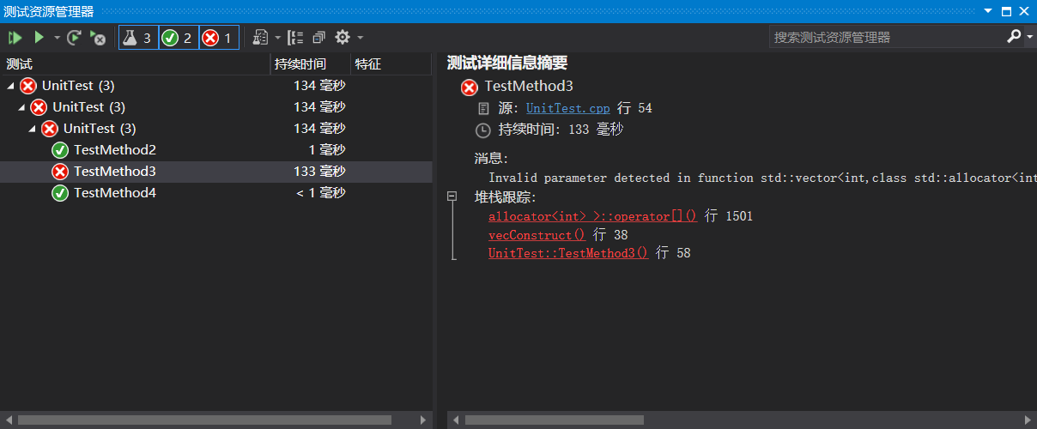1037x429 pixels.
Task: Click the magnifier search icon
Action: pyautogui.click(x=1014, y=37)
